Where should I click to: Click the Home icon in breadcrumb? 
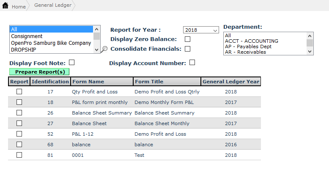[5, 6]
